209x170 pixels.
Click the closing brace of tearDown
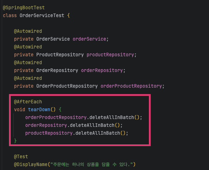tap(15, 141)
